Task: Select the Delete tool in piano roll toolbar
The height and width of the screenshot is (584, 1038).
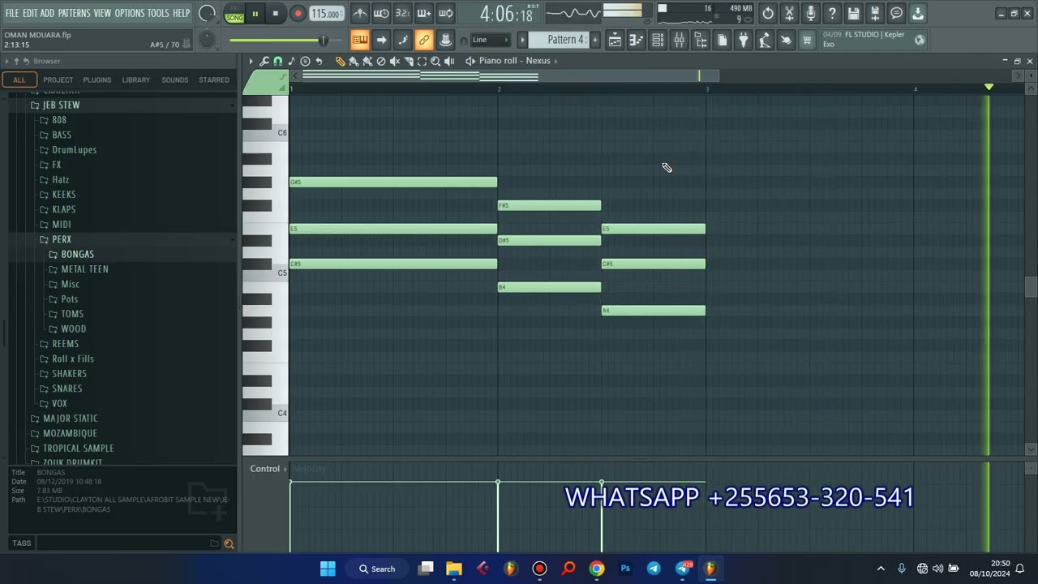Action: pyautogui.click(x=381, y=61)
